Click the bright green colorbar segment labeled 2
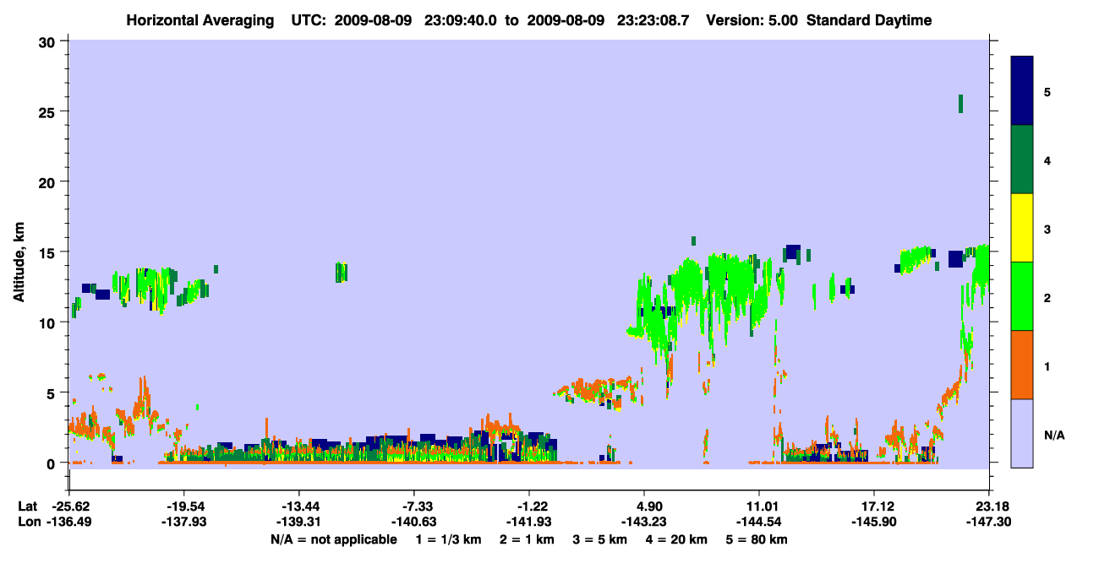The image size is (1099, 563). 1022,296
